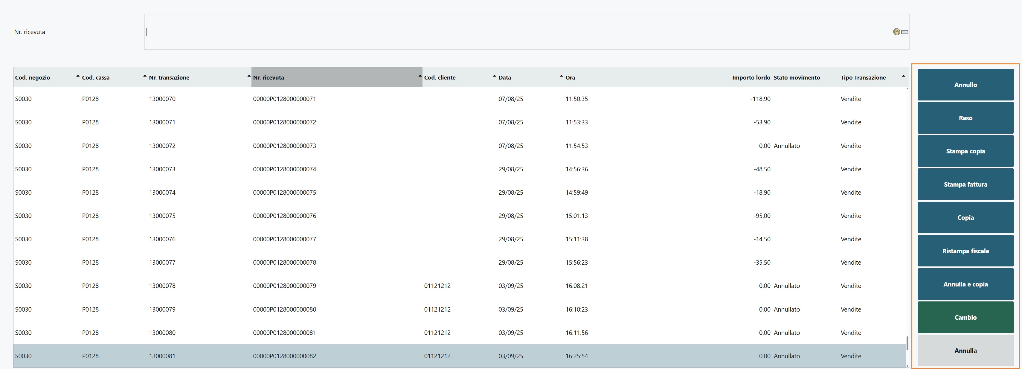Toggle sort arrow on Data column
Screen dimensions: 1022x369
click(x=562, y=76)
